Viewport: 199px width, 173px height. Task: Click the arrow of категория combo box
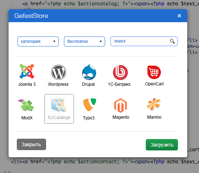pos(54,41)
